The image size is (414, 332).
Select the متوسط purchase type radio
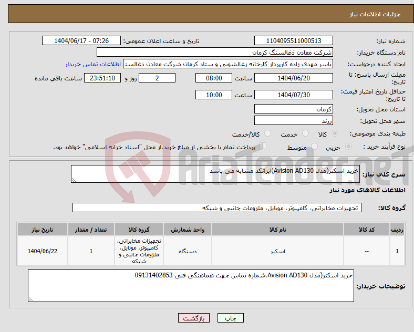point(314,146)
